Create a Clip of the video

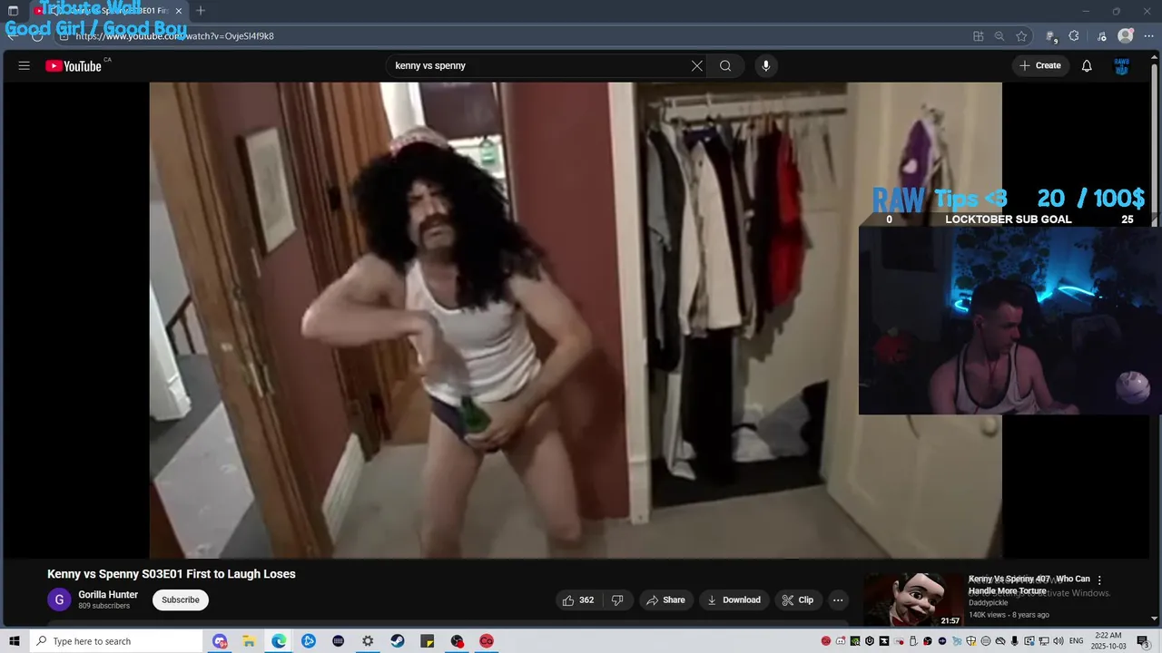798,599
